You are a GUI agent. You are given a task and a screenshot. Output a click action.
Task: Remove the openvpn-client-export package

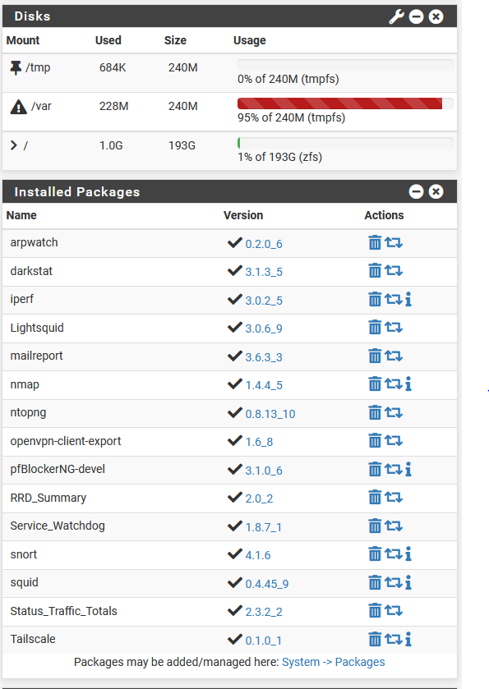tap(375, 441)
